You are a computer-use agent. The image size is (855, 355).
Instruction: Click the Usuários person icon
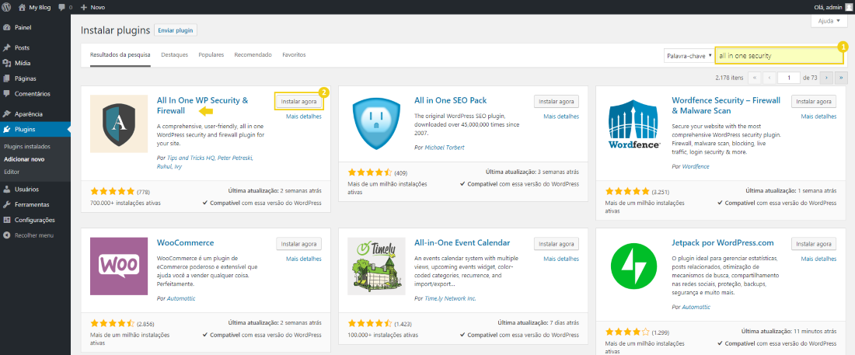6,190
